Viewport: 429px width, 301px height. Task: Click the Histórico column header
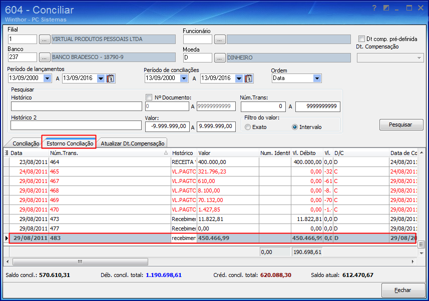coord(184,153)
